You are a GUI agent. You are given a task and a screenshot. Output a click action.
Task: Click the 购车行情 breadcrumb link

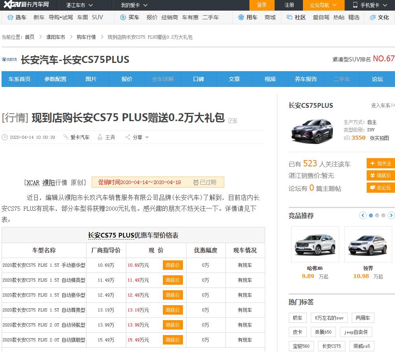pyautogui.click(x=86, y=37)
